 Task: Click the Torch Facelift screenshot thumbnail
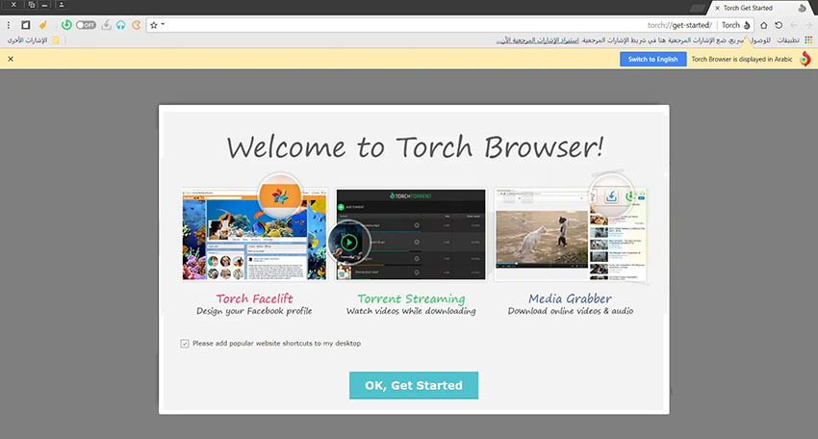pyautogui.click(x=255, y=234)
